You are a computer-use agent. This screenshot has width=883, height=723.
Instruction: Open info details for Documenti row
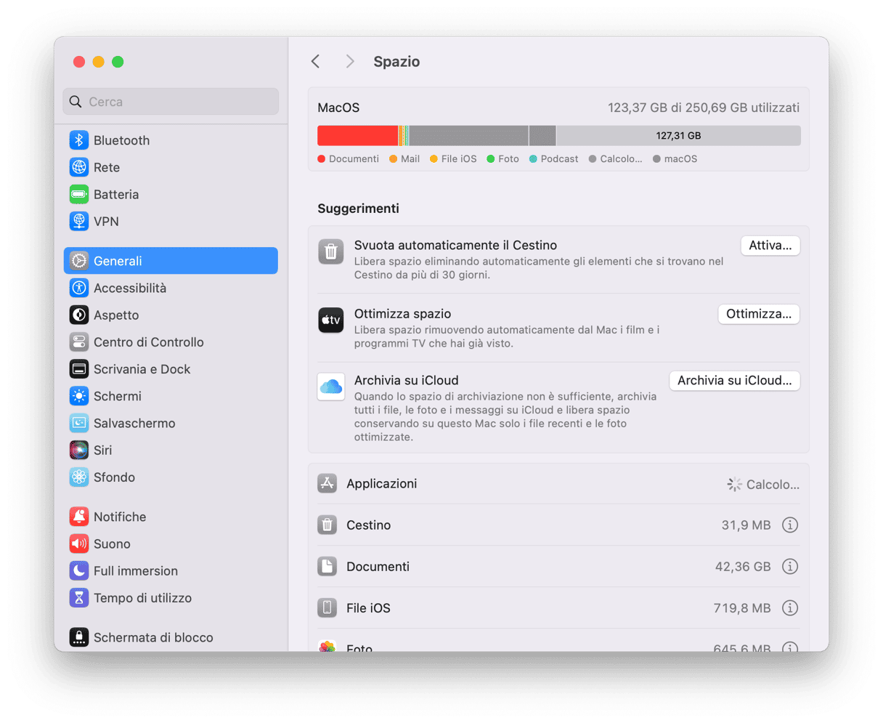(789, 566)
